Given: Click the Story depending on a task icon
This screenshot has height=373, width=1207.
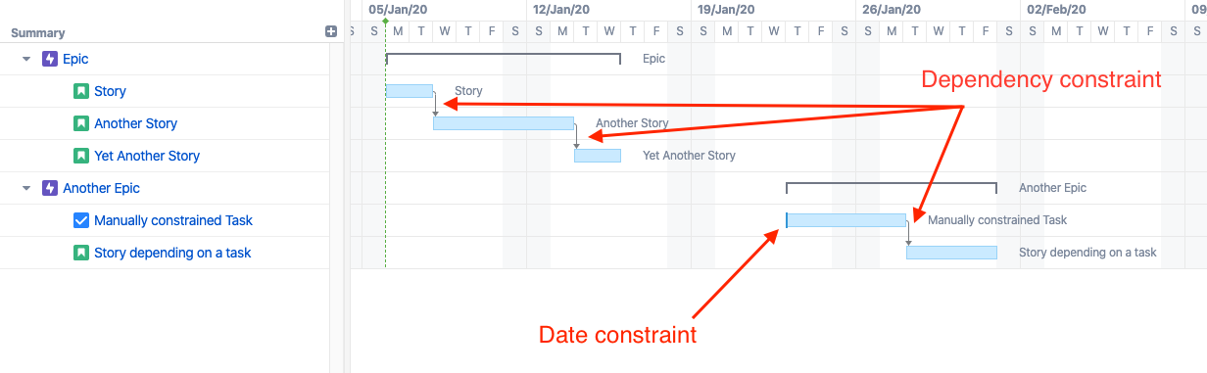Looking at the screenshot, I should (81, 253).
